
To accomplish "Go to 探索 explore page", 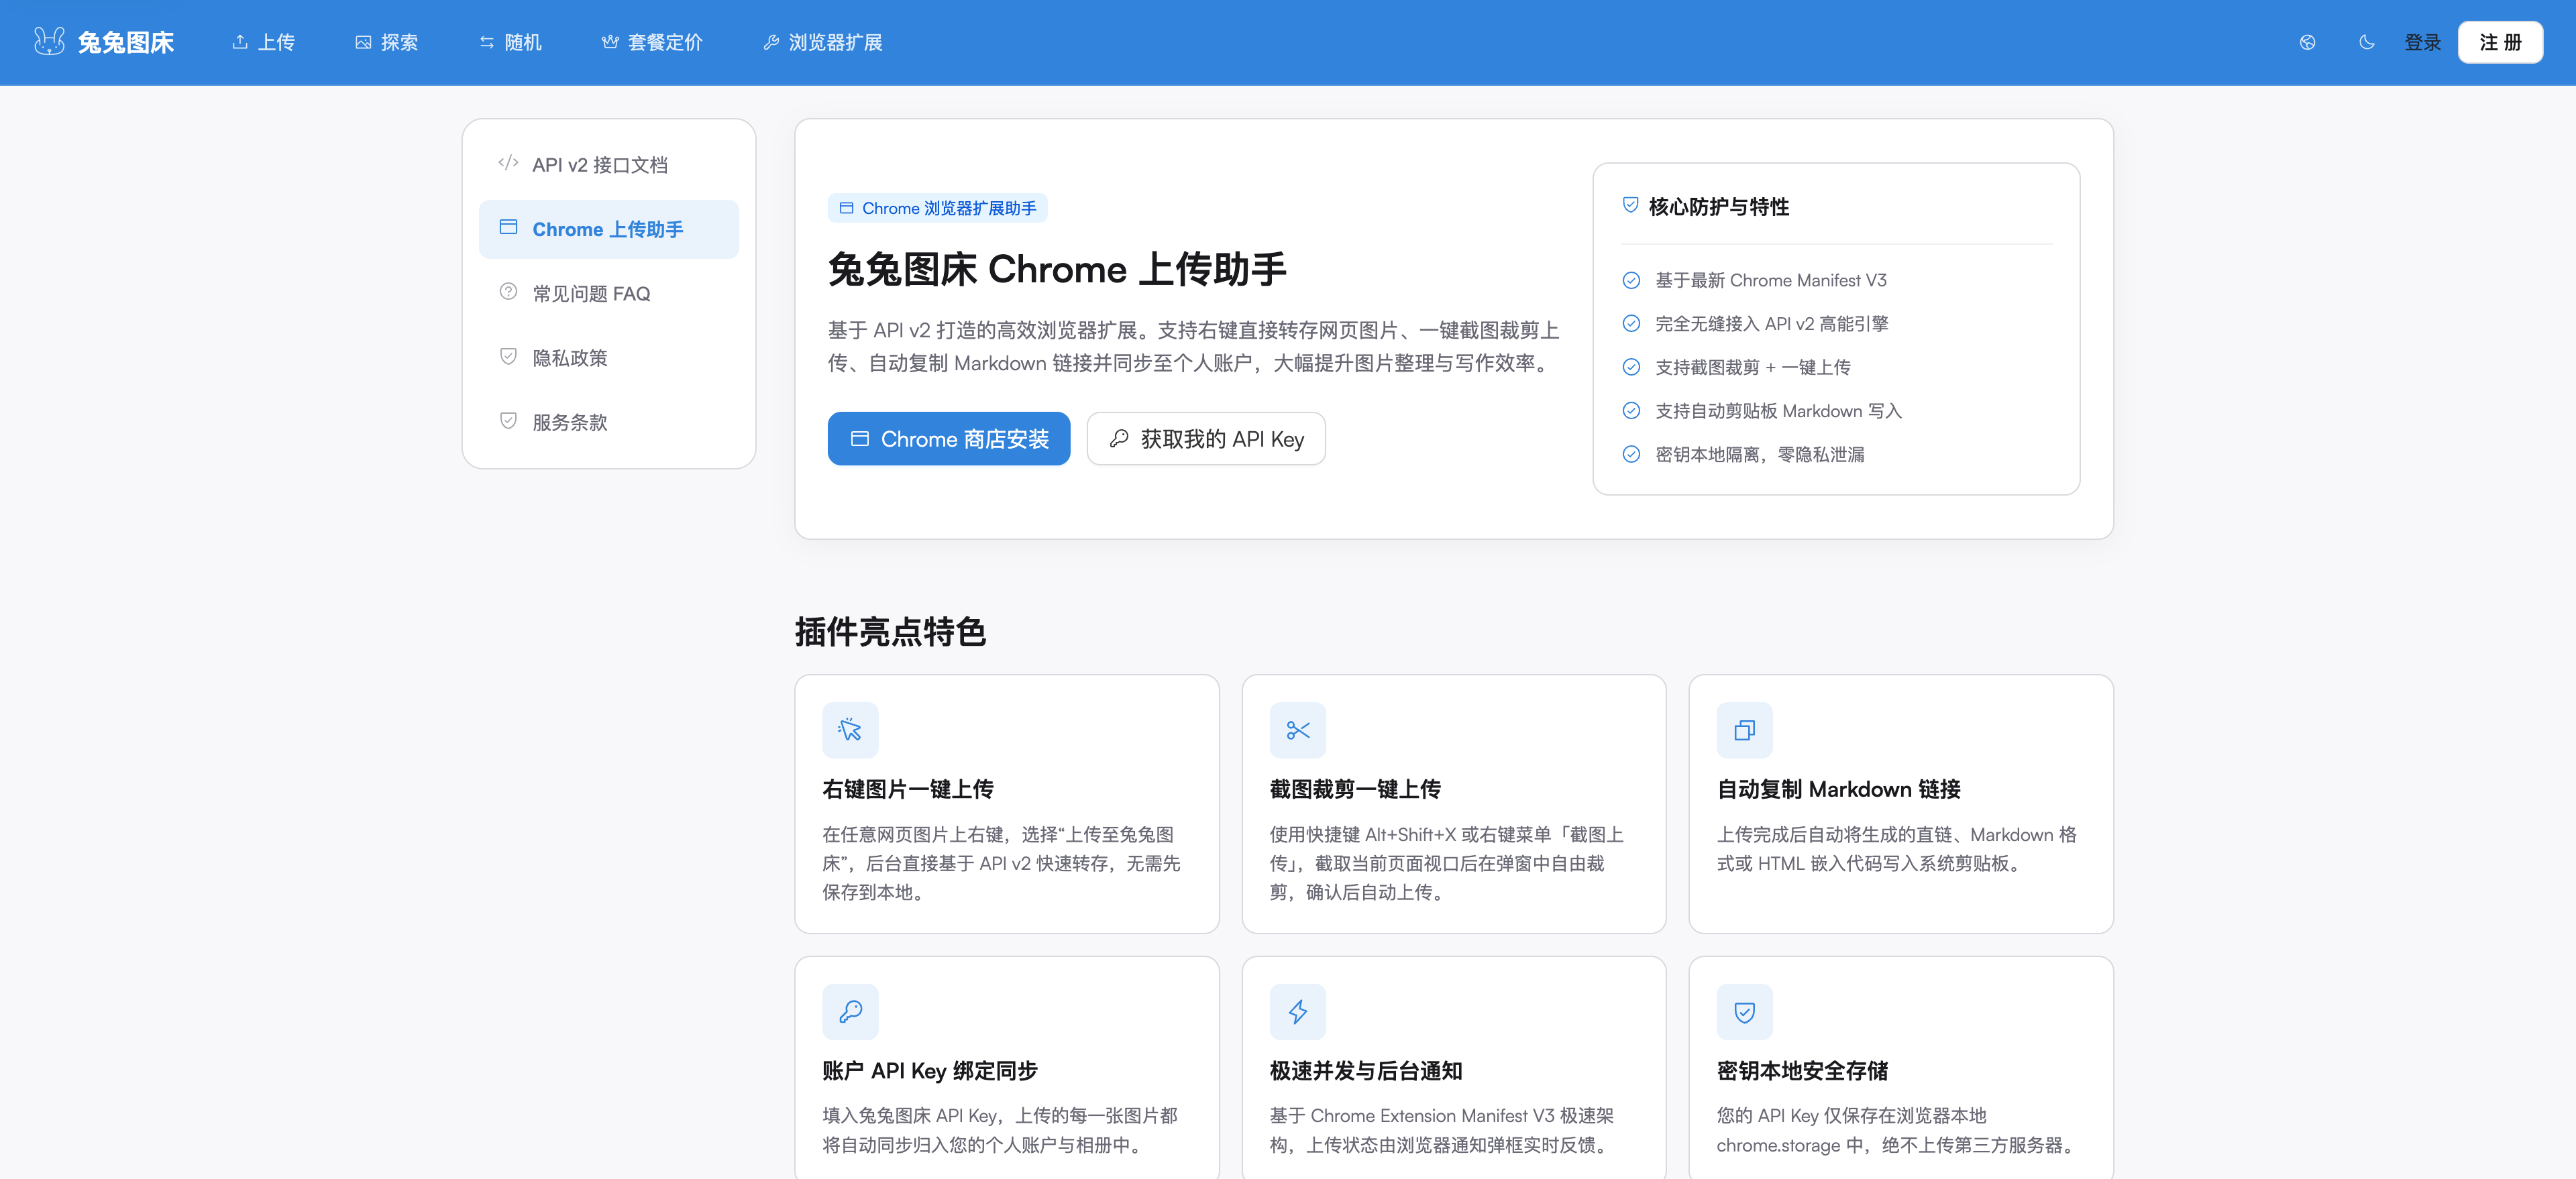I will [x=386, y=42].
